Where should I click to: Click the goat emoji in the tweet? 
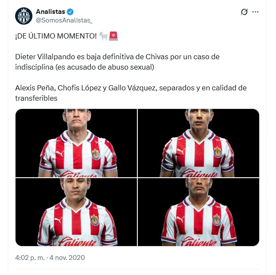103,36
